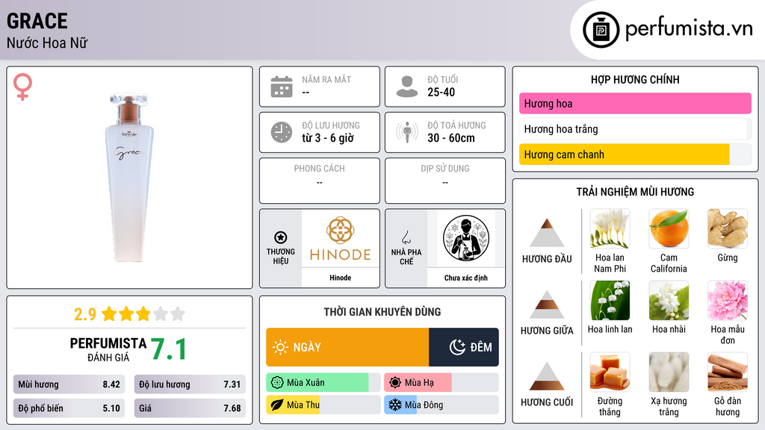Click the Mùa Hạ sun icon
The width and height of the screenshot is (765, 430).
point(395,383)
